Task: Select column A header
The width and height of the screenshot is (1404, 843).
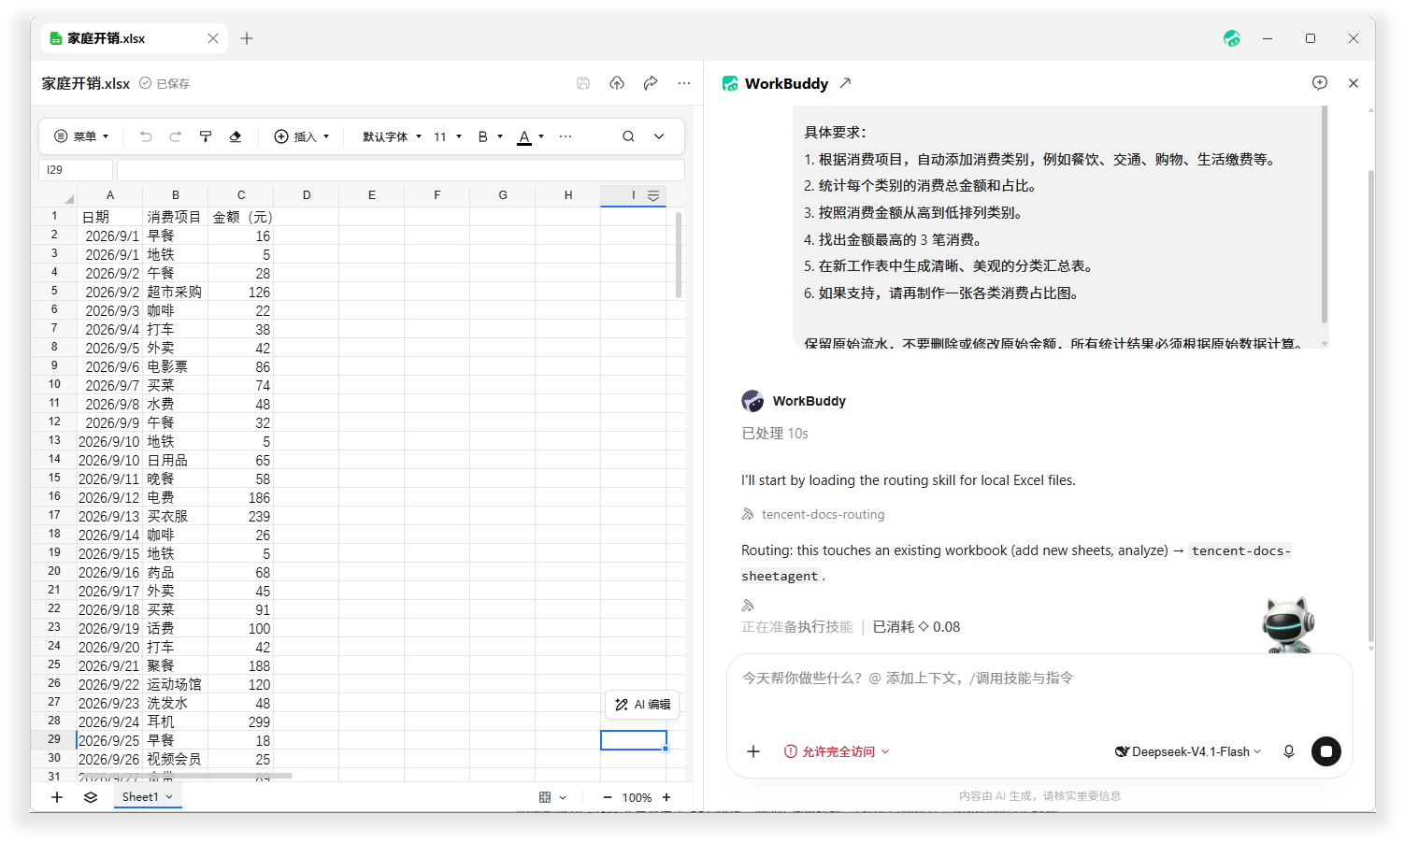Action: 110,195
